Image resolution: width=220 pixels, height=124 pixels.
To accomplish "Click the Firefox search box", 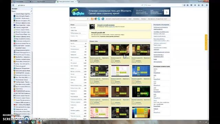I will pos(164,5).
